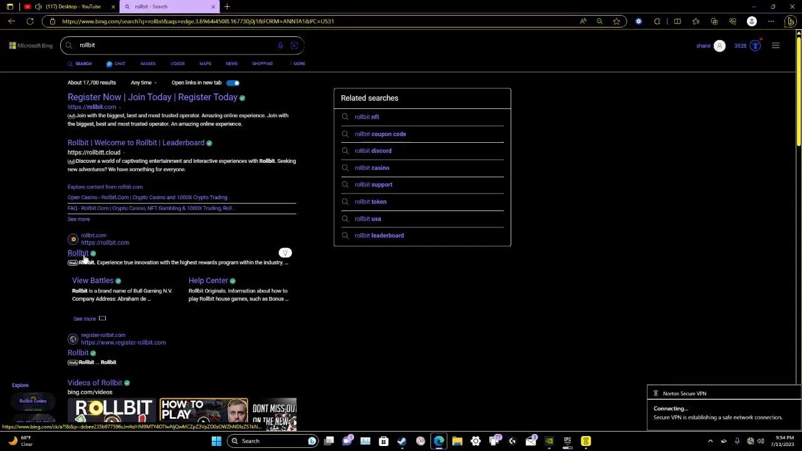
Task: Open the Edge profile avatar
Action: click(752, 21)
